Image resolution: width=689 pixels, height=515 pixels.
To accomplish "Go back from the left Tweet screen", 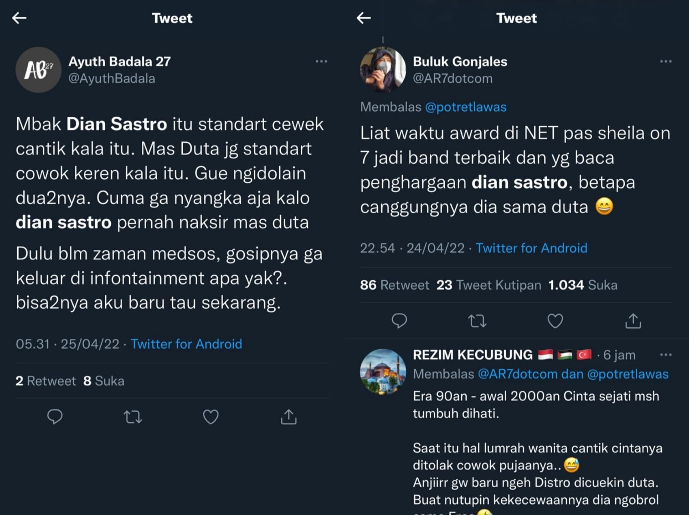I will tap(19, 18).
